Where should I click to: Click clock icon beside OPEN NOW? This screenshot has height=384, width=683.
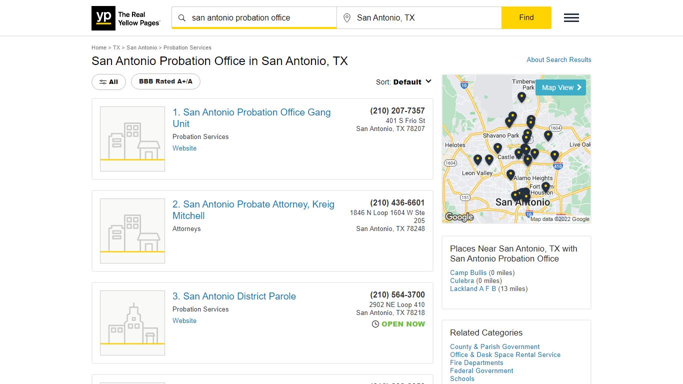[375, 324]
